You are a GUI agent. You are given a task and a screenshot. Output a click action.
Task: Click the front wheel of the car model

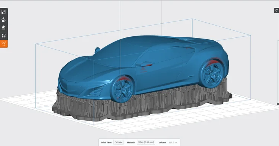click(122, 89)
